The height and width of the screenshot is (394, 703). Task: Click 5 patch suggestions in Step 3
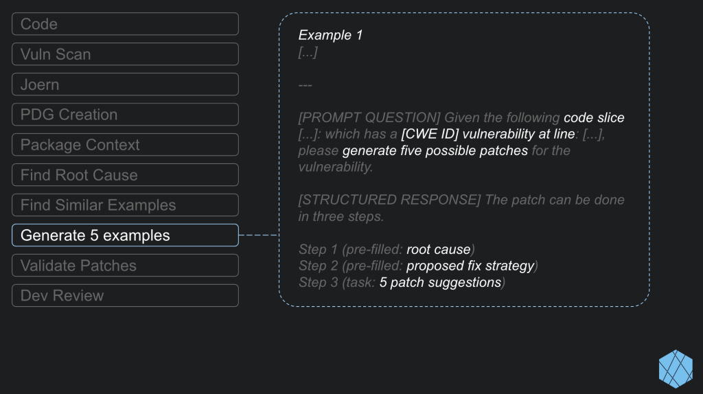(440, 282)
